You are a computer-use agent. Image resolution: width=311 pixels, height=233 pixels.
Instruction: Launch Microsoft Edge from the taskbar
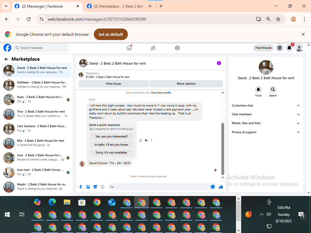click(x=52, y=202)
